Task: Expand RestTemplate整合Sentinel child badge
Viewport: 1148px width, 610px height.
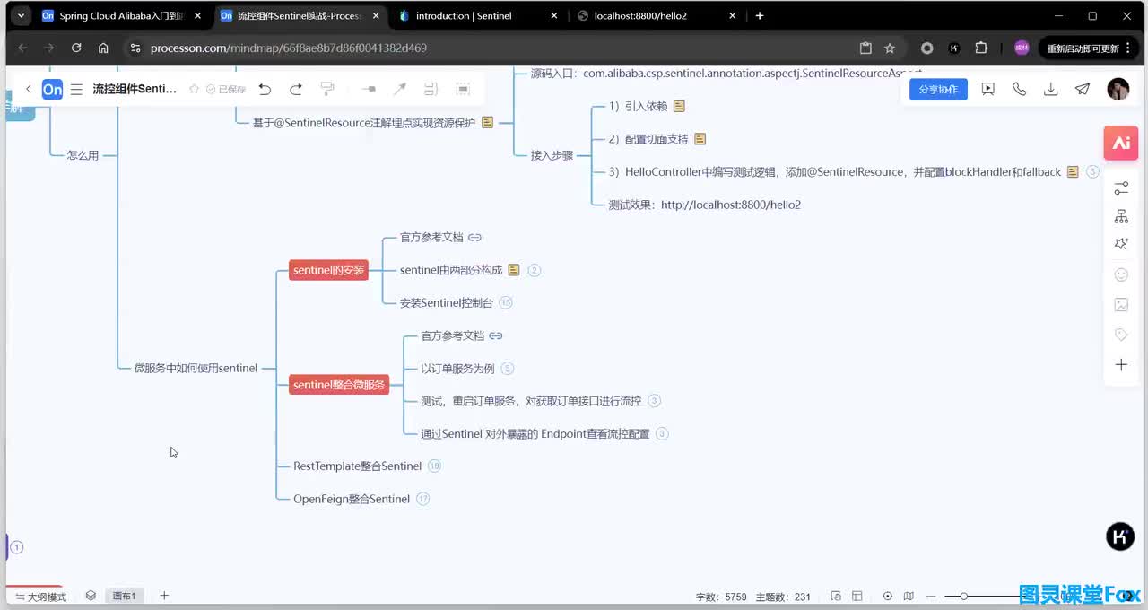Action: [435, 466]
